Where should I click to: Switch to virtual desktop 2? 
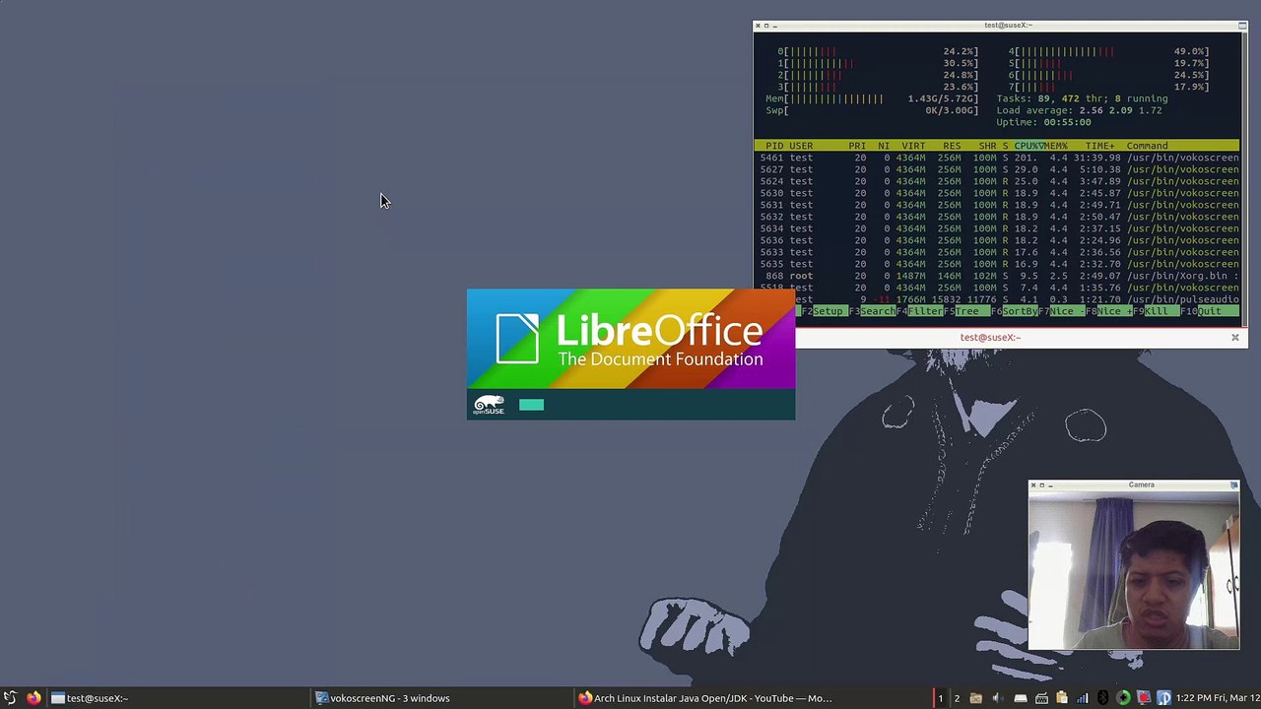pyautogui.click(x=957, y=698)
